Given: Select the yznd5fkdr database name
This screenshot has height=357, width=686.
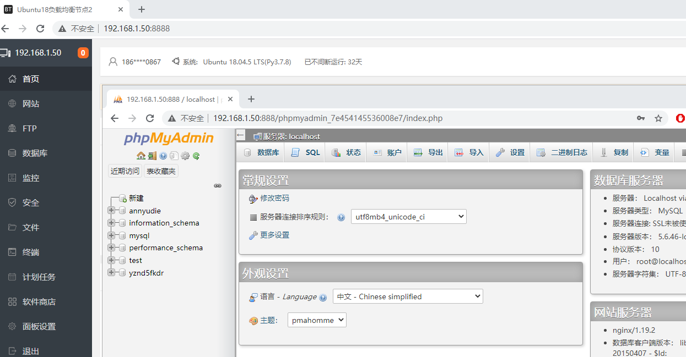Looking at the screenshot, I should (x=146, y=273).
